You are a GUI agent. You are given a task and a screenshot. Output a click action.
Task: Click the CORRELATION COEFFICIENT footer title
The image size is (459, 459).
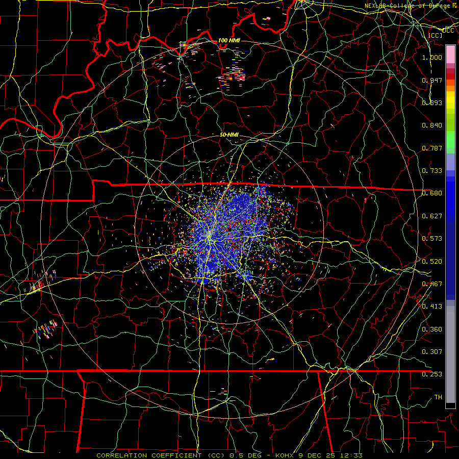click(x=149, y=455)
